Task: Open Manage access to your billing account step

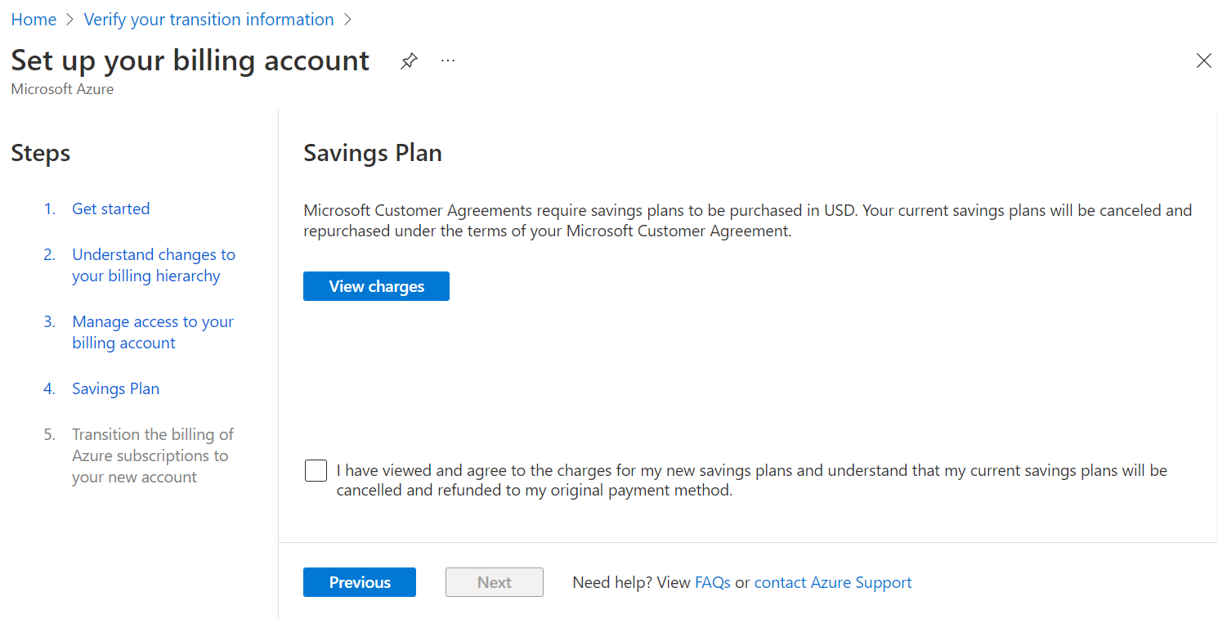Action: pyautogui.click(x=152, y=332)
